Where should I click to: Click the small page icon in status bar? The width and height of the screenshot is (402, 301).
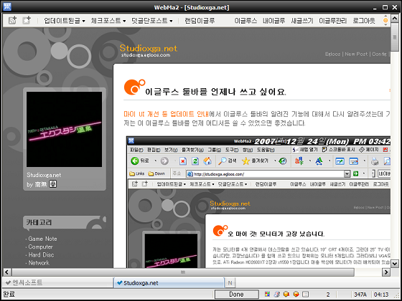[306, 295]
